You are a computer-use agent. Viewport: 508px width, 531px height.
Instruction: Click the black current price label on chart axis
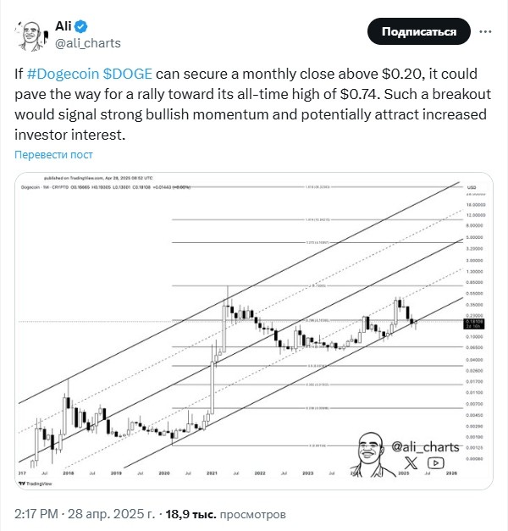(x=472, y=323)
